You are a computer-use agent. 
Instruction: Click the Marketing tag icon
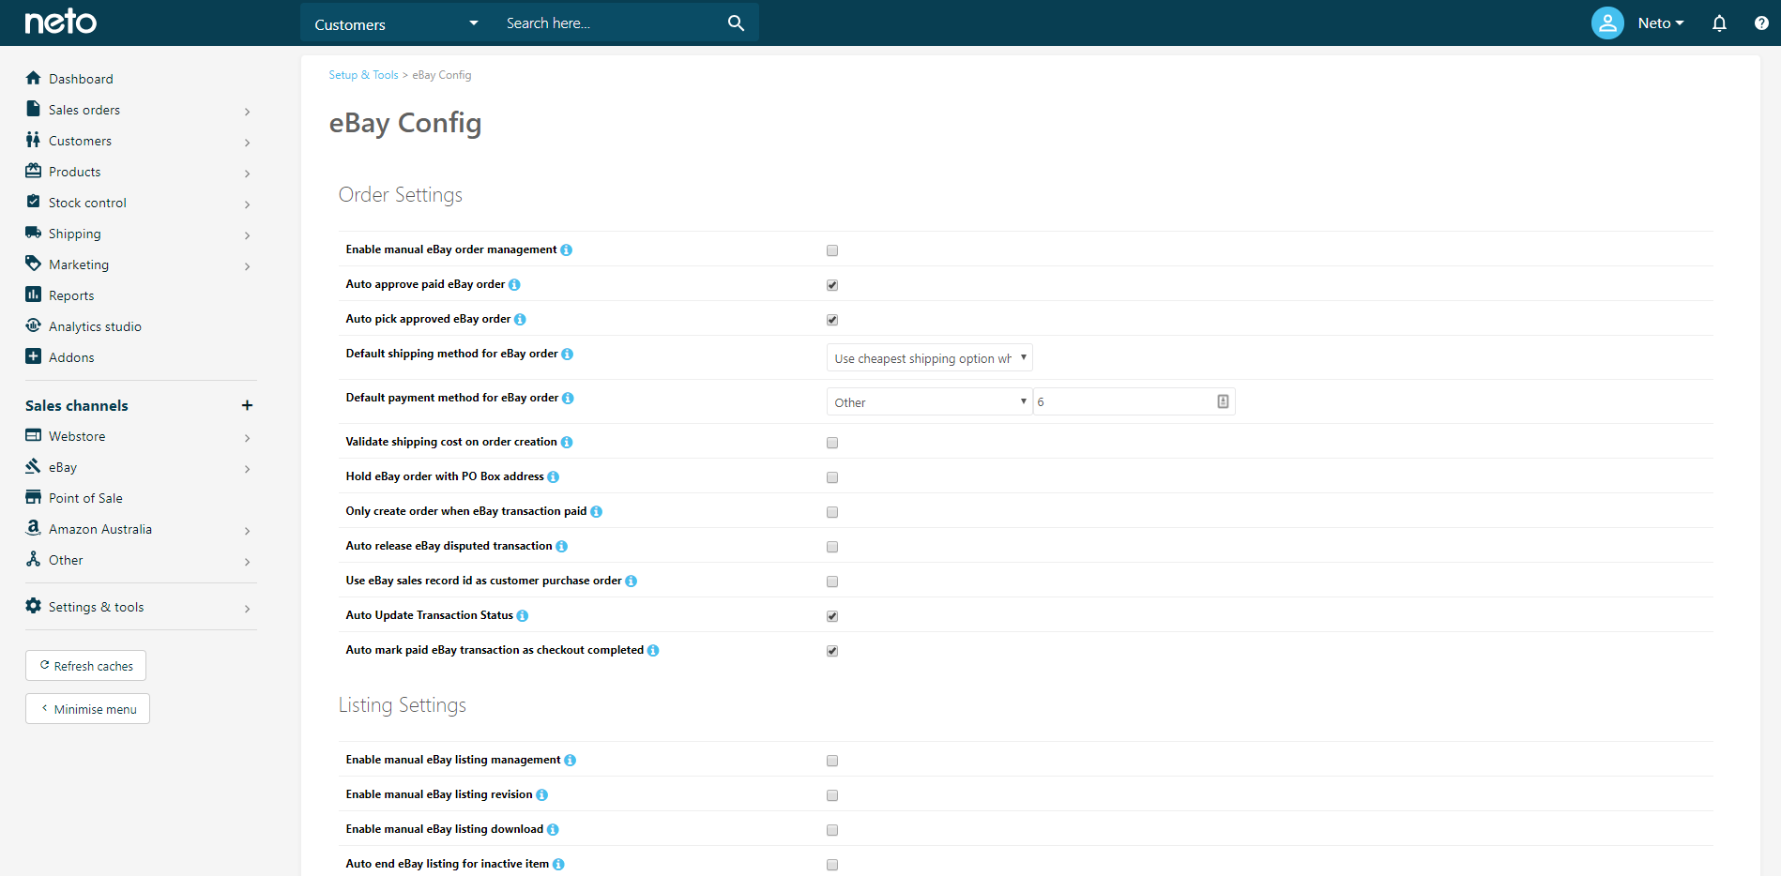point(34,264)
